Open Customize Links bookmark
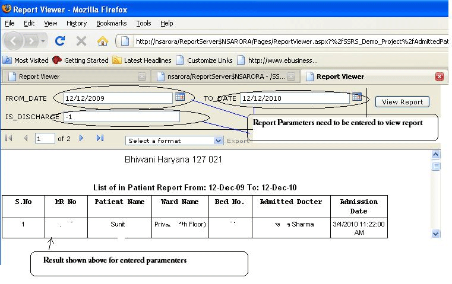Screen dimensions: 452x284 click(204, 60)
